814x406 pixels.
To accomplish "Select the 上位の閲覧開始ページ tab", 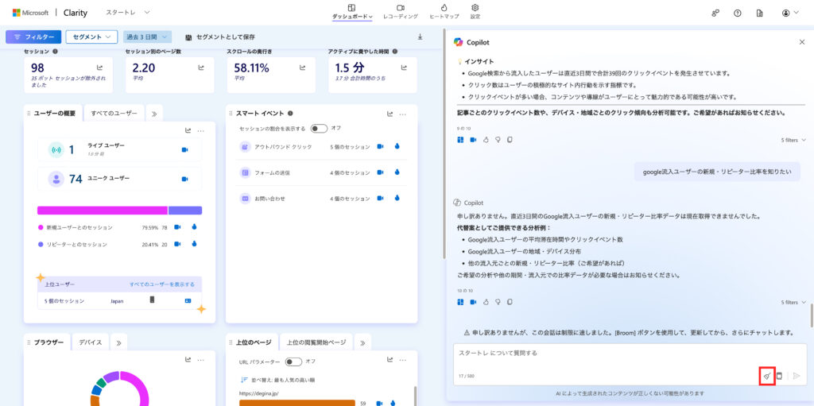I will pyautogui.click(x=316, y=342).
